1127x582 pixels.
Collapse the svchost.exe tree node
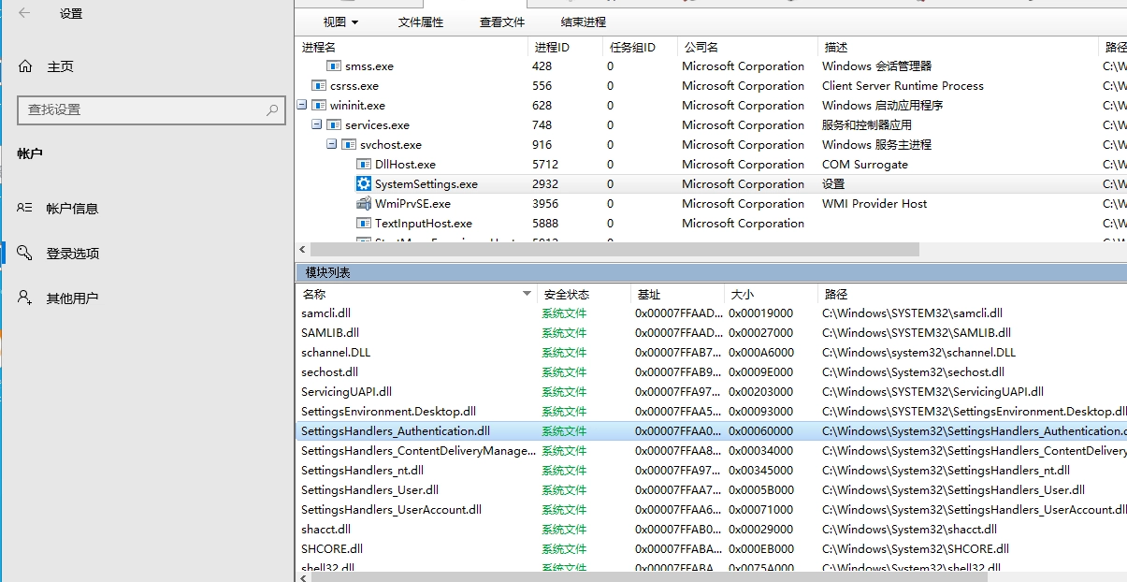coord(332,145)
